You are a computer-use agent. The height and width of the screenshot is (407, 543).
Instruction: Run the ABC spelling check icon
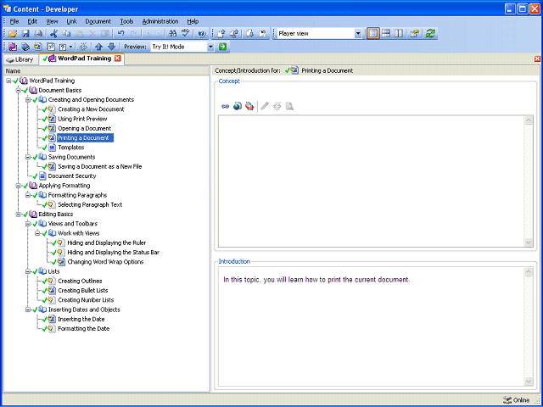(x=186, y=34)
